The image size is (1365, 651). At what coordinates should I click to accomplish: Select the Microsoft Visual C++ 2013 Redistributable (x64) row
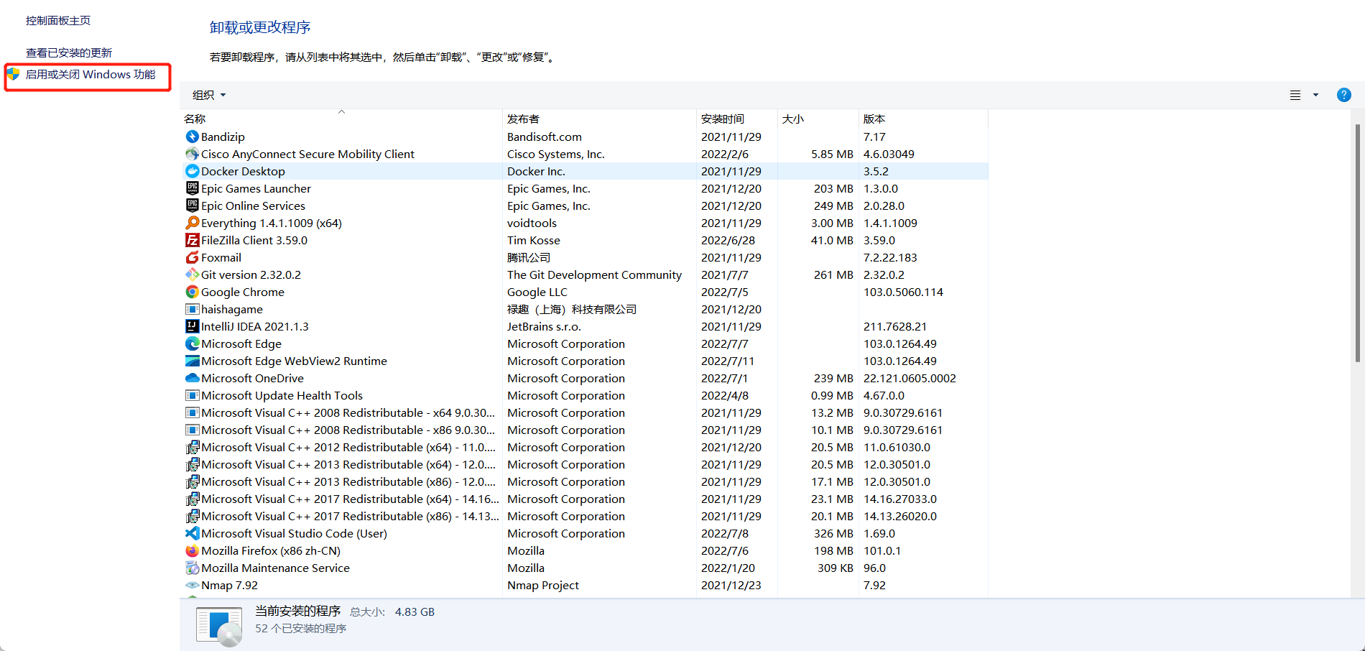[x=586, y=464]
